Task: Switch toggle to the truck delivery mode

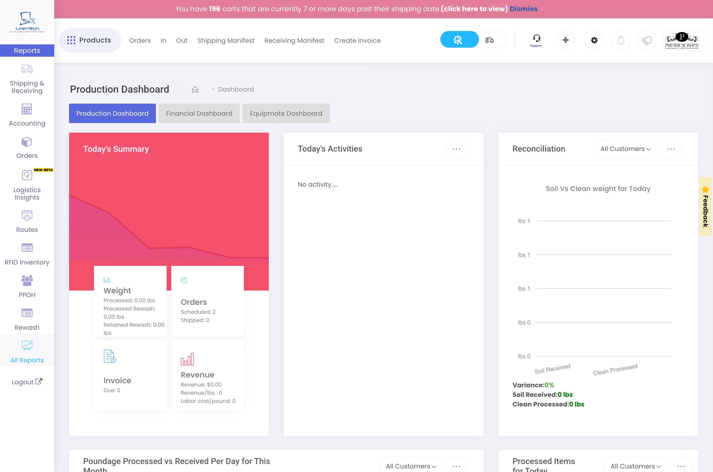Action: [489, 40]
